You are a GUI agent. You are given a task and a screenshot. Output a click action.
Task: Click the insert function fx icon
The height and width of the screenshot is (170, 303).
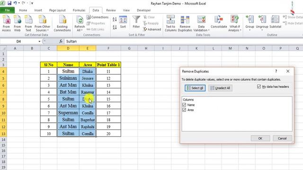point(61,41)
